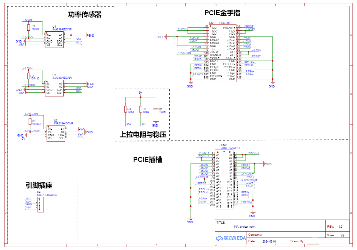Click the INA_project_new title field

tap(244, 227)
